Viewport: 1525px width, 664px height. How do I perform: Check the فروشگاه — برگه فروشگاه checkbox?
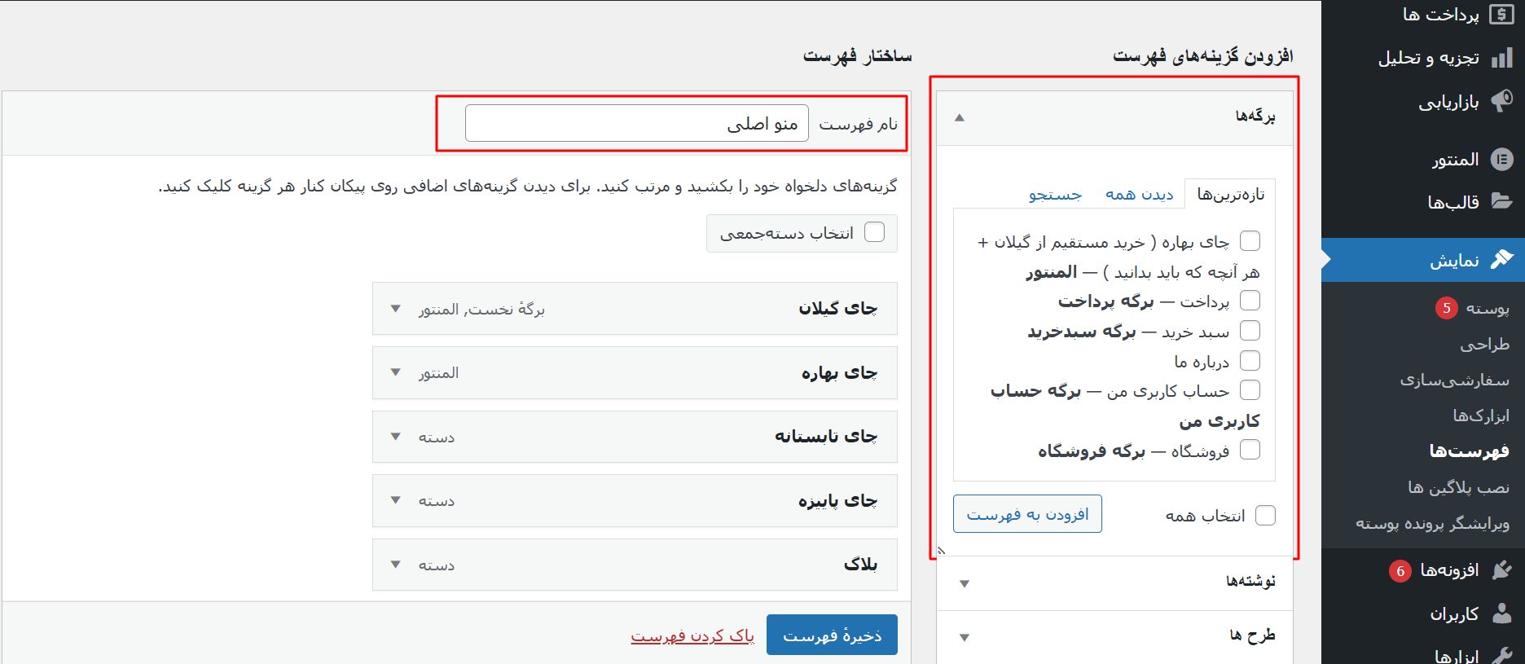pyautogui.click(x=1250, y=450)
